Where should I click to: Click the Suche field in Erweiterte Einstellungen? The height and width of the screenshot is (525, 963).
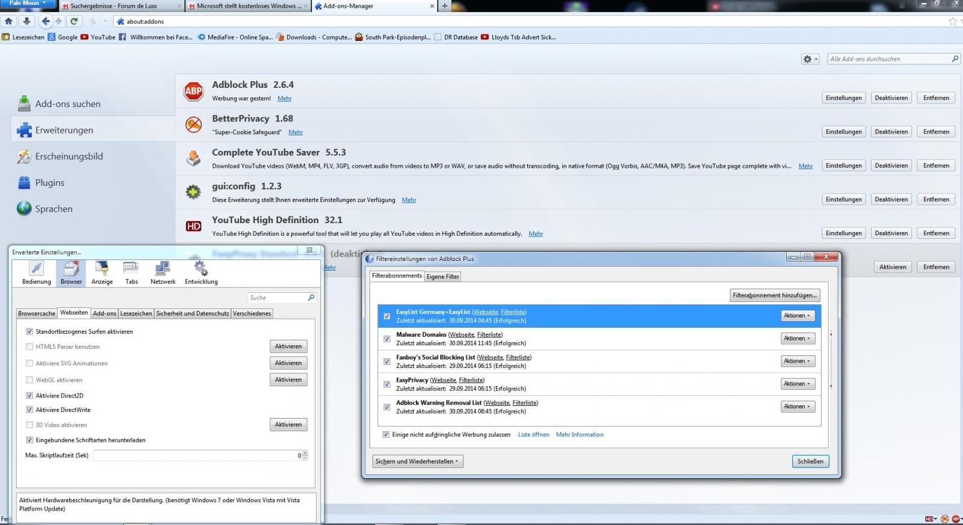pos(282,298)
